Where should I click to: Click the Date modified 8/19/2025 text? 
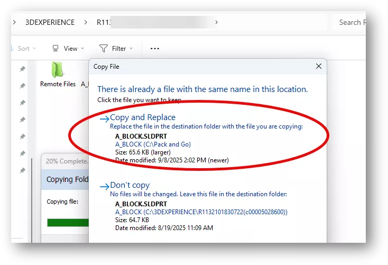pyautogui.click(x=164, y=227)
